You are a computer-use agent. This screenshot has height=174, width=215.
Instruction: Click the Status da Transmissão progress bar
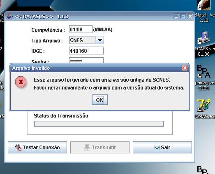click(x=99, y=124)
